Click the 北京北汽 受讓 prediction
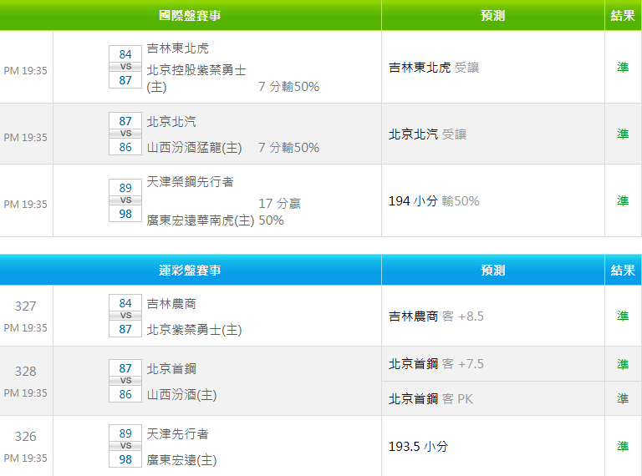 click(427, 134)
